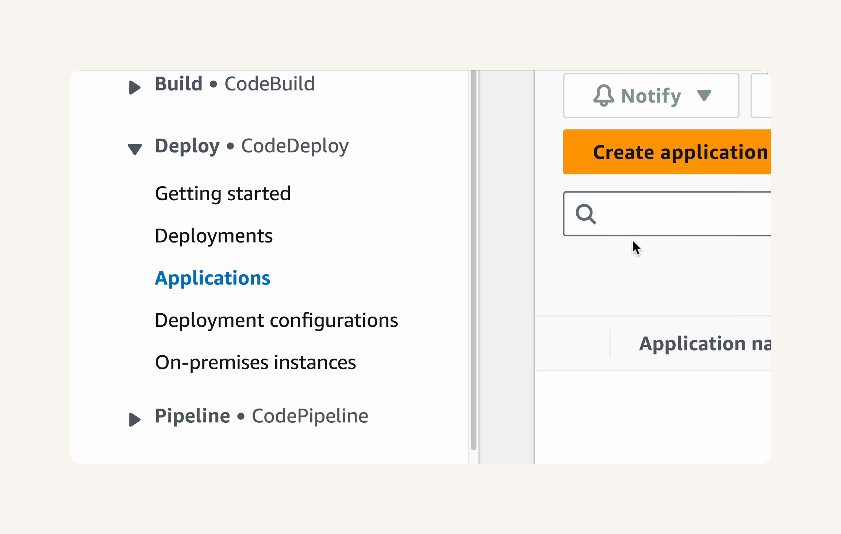Click the sidebar vertical scrollbar
The height and width of the screenshot is (534, 841).
473,260
